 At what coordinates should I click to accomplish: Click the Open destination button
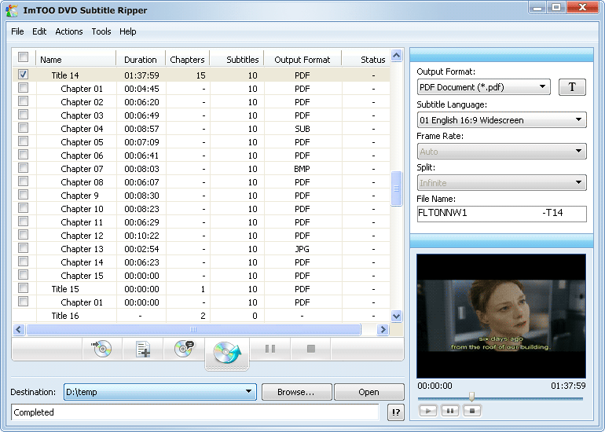click(x=368, y=392)
